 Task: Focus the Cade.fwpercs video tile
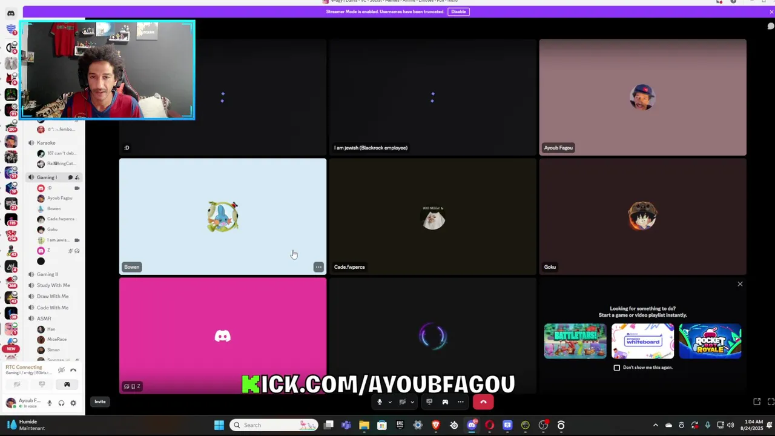pyautogui.click(x=433, y=217)
